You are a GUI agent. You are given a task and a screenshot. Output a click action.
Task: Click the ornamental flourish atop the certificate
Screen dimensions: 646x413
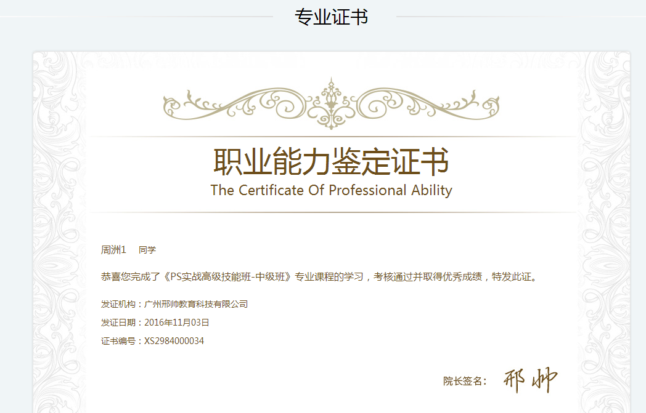pyautogui.click(x=331, y=103)
